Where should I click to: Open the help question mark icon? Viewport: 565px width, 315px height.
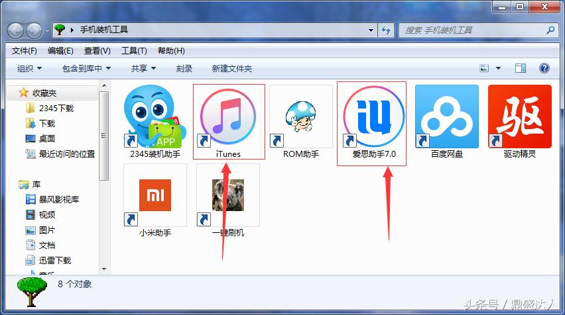coord(544,68)
